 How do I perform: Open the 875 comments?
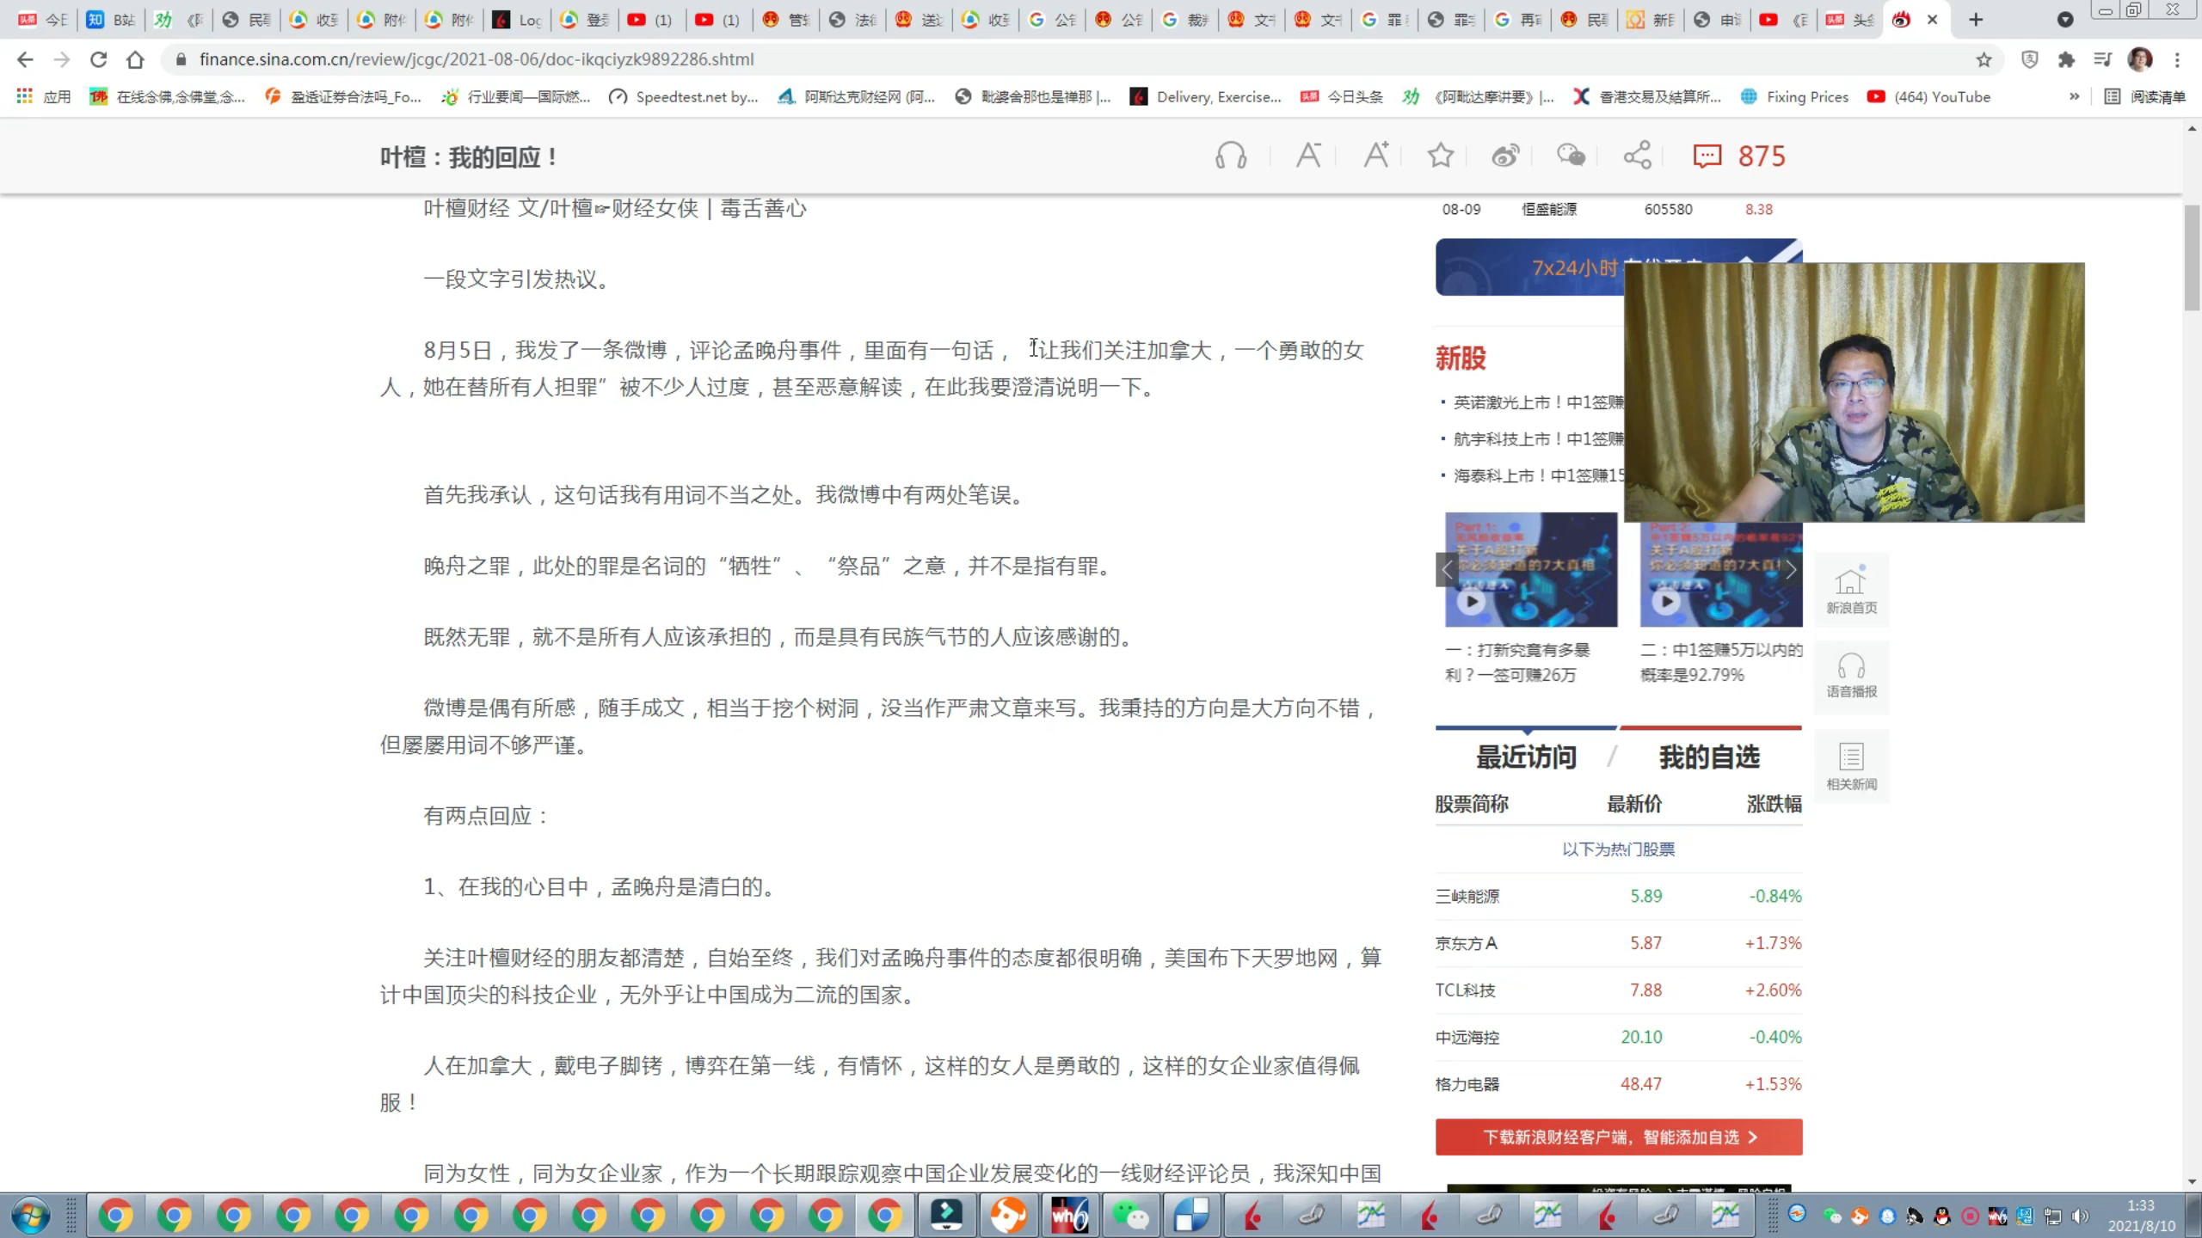click(x=1739, y=156)
